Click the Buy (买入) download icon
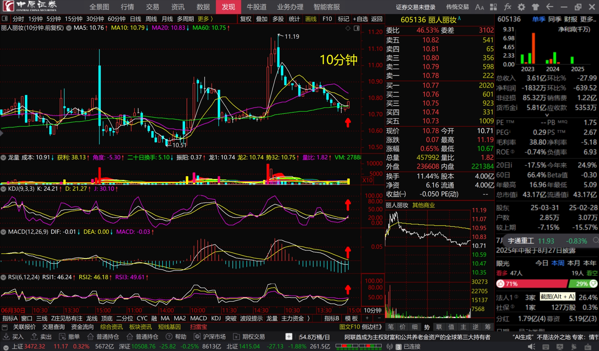599x351 pixels. pyautogui.click(x=6, y=337)
